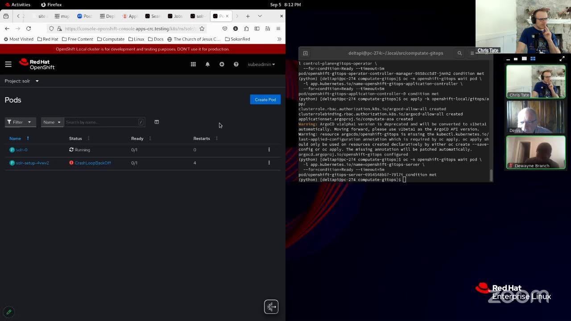Open the help question mark icon
The width and height of the screenshot is (571, 321).
(x=236, y=64)
